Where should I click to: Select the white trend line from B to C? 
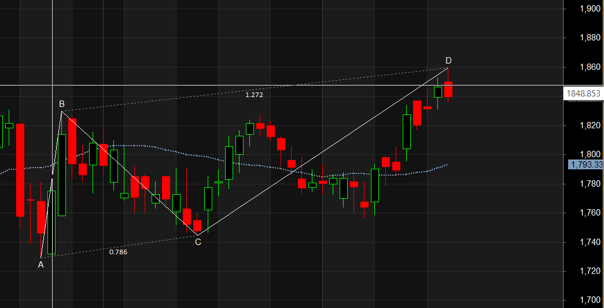[x=130, y=173]
